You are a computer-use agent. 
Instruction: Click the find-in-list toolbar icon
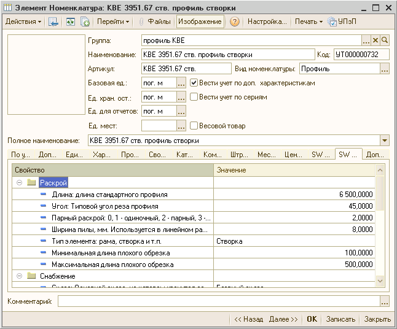(53, 21)
